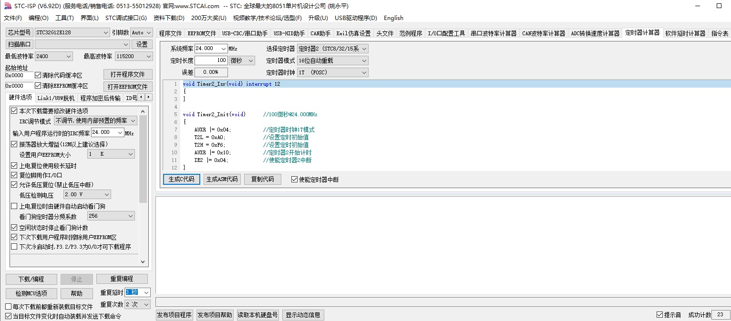
Task: Open IRC调节模式 dropdown
Action: (x=95, y=121)
